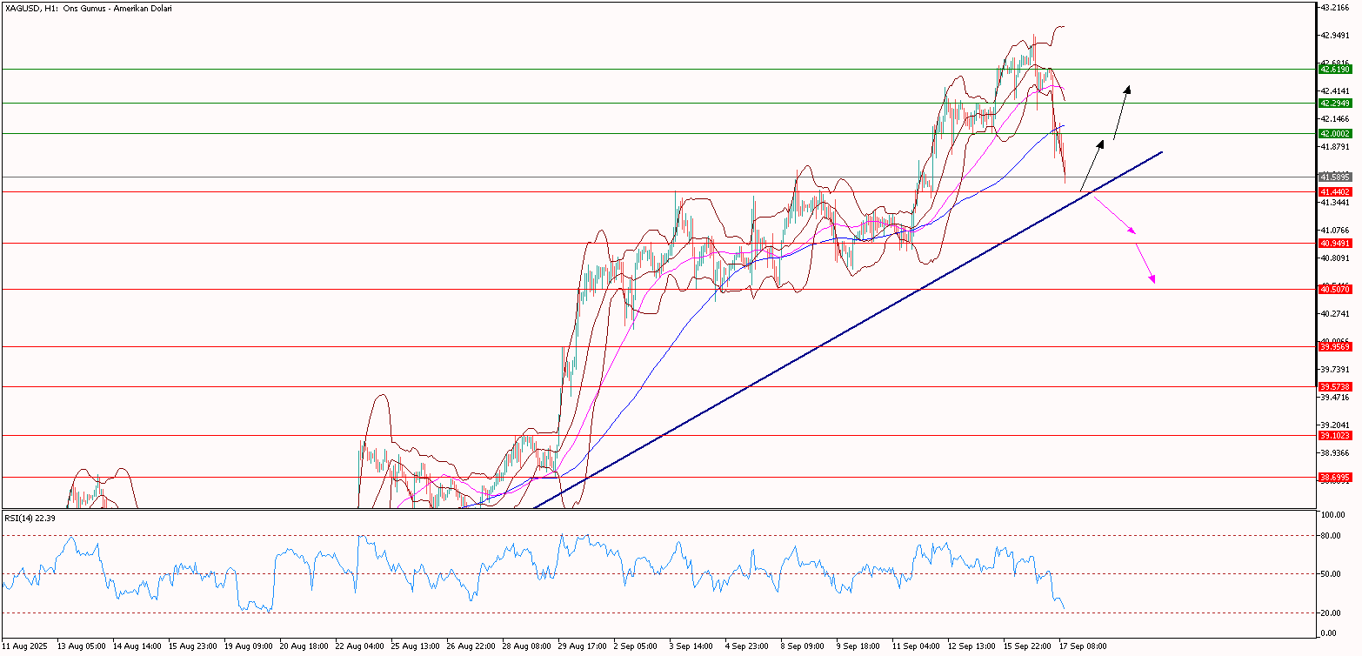Select the red 39.5738 support price tag
1362x656 pixels.
click(1334, 386)
